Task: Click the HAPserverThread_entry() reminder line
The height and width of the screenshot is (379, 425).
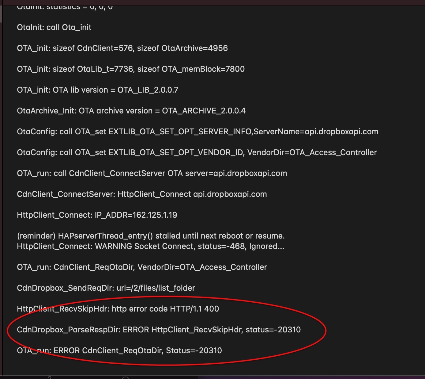Action: pos(151,236)
